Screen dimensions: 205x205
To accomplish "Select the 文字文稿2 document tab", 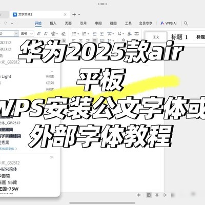I will pos(39,15).
